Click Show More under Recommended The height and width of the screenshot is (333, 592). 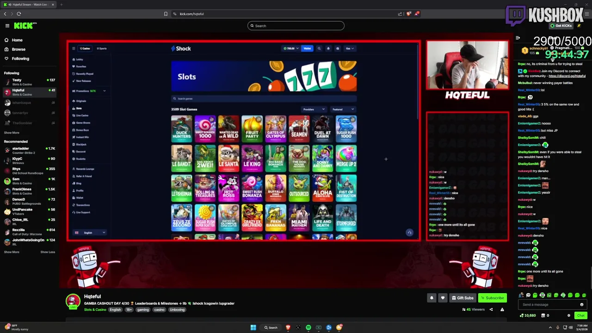click(x=12, y=252)
